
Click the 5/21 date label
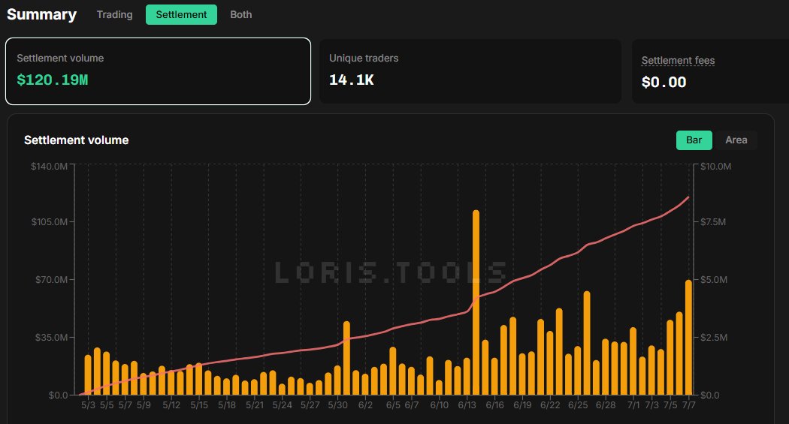click(255, 405)
